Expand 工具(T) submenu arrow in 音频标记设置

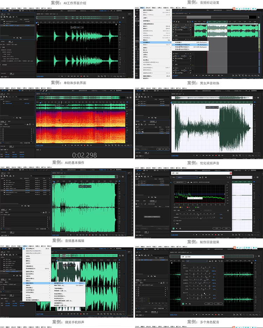click(170, 18)
